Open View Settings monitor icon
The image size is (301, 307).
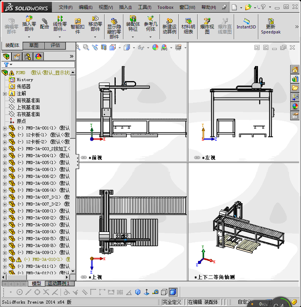(x=178, y=47)
